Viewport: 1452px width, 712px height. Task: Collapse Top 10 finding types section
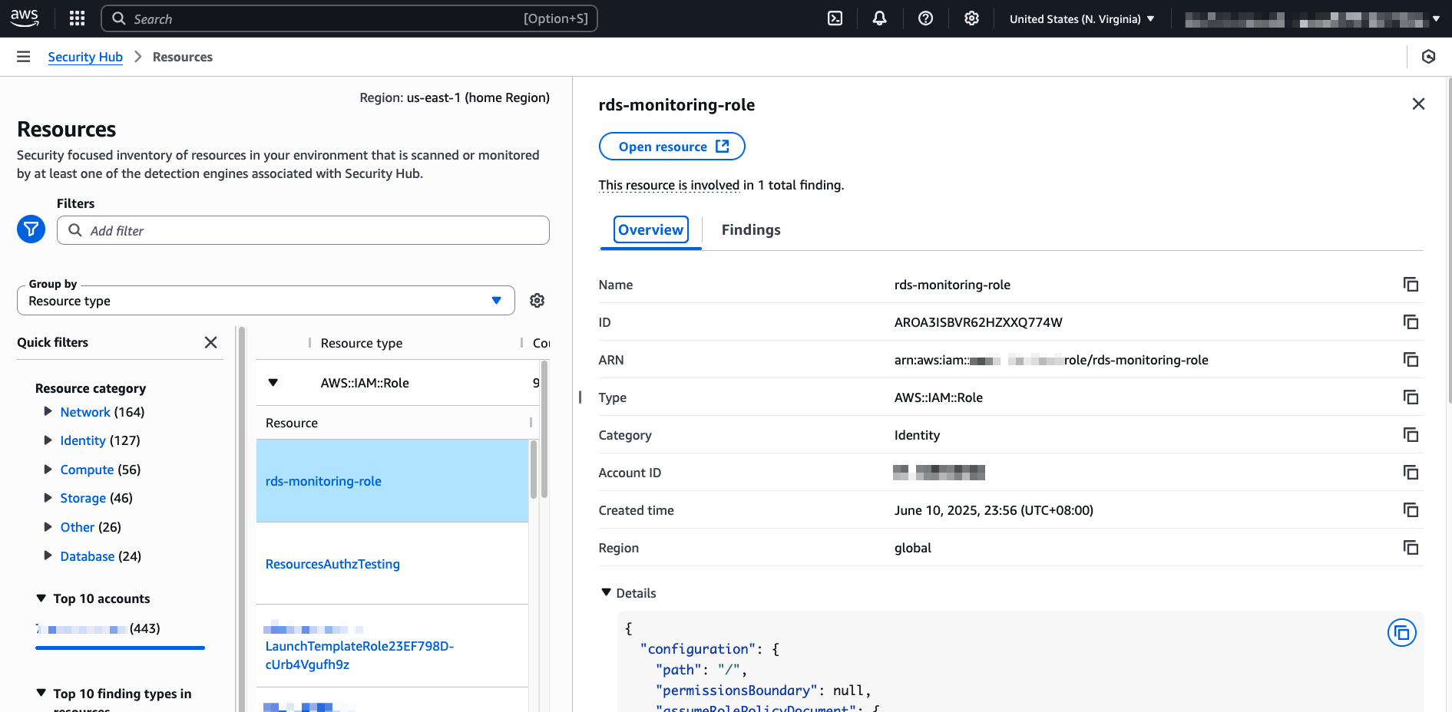[x=41, y=693]
